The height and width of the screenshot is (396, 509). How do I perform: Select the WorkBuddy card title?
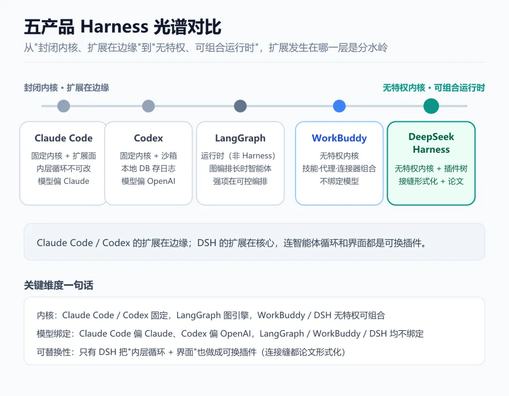(339, 138)
